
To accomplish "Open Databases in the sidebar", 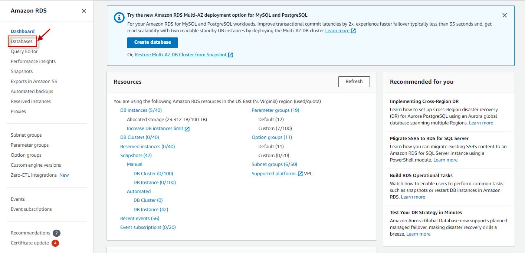I will (22, 41).
